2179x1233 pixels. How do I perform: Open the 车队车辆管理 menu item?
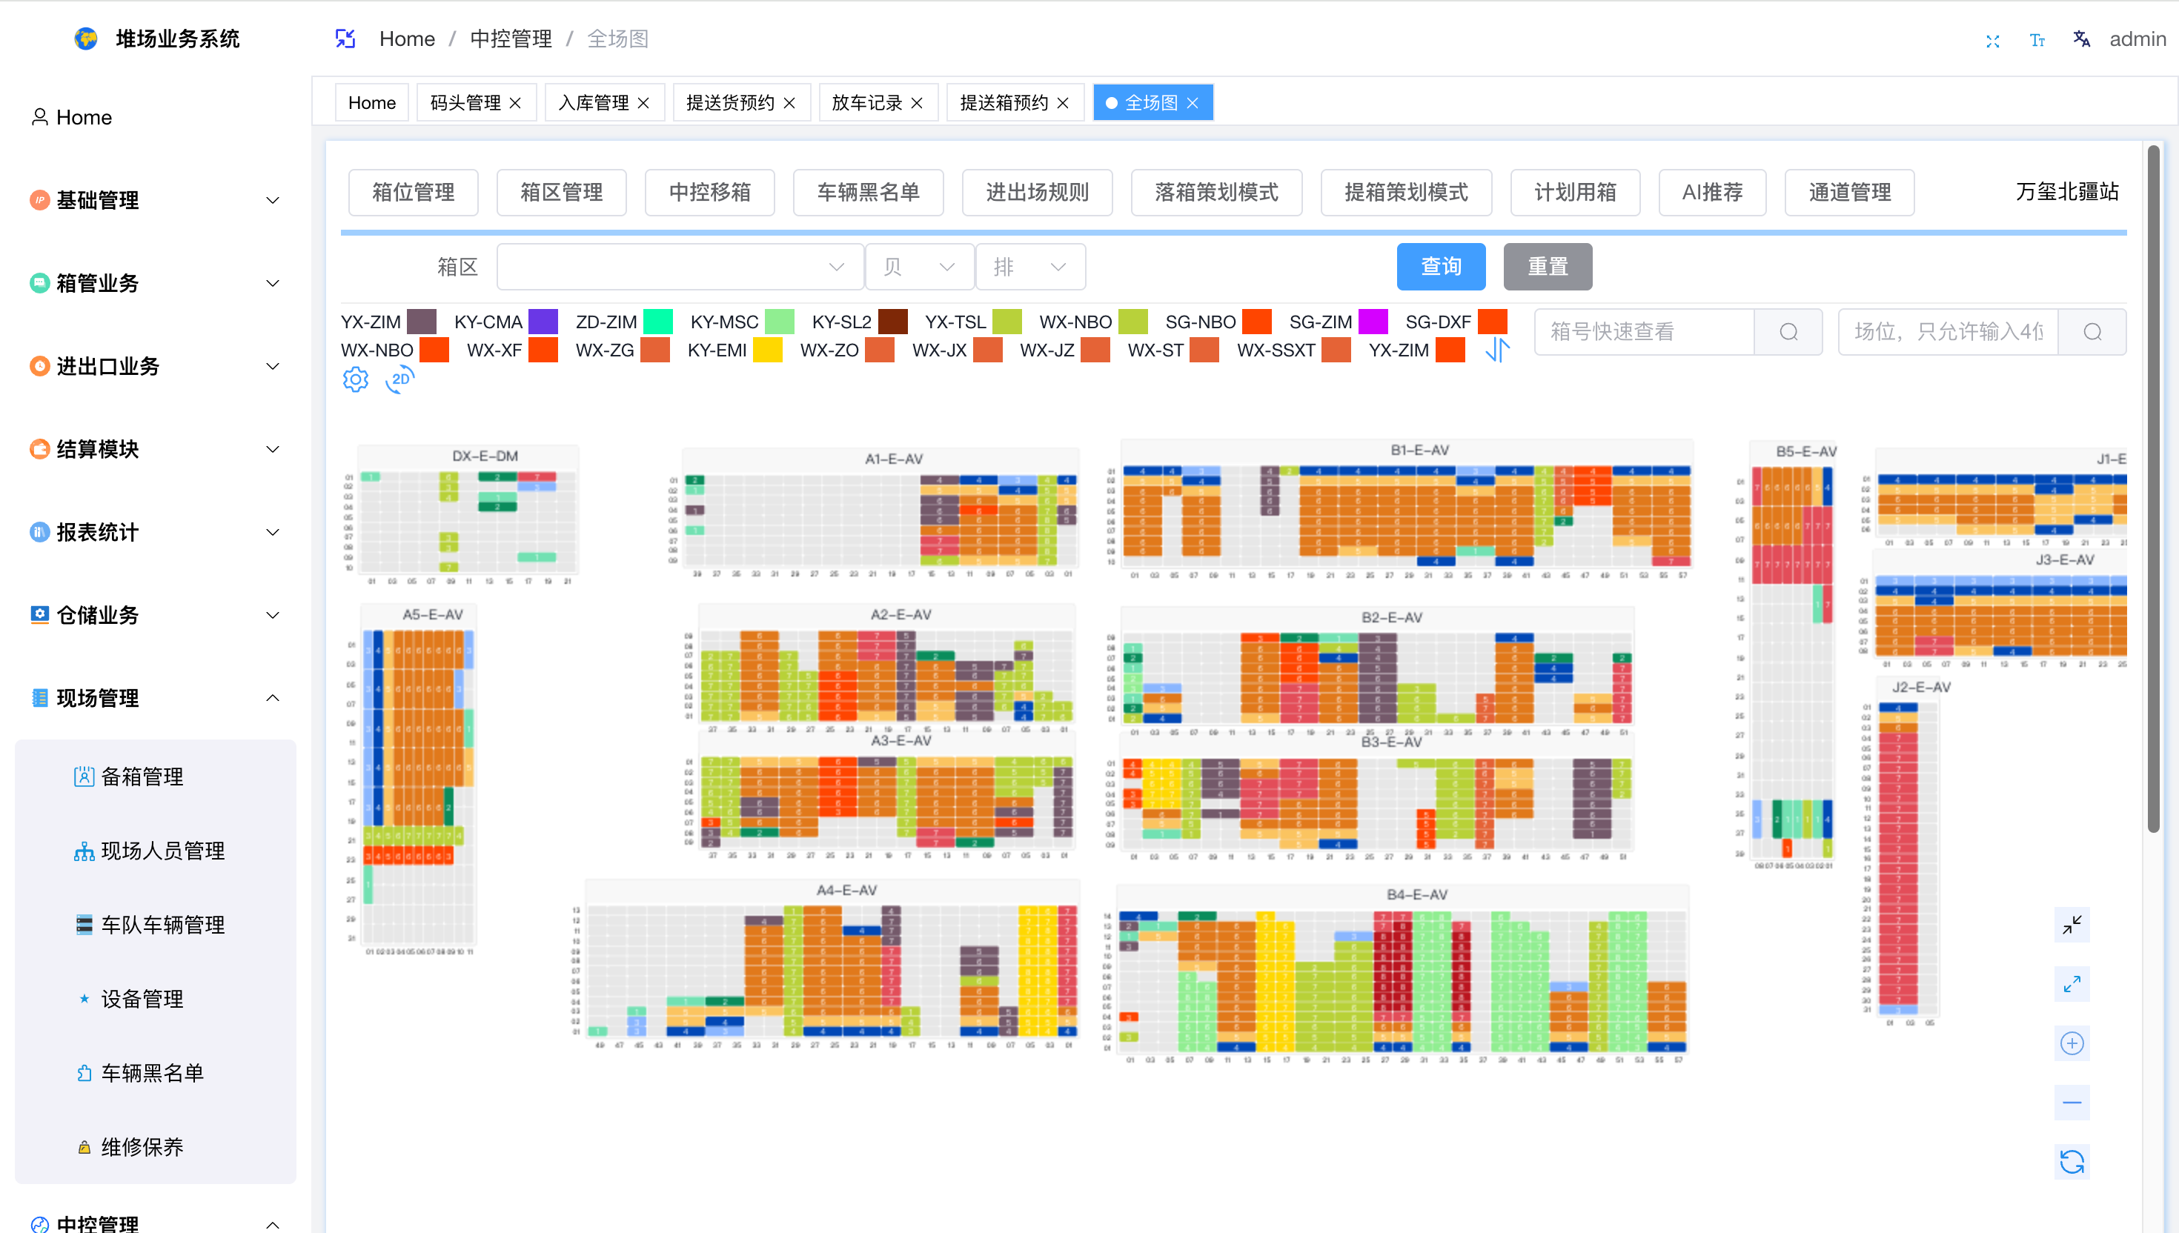pos(162,925)
